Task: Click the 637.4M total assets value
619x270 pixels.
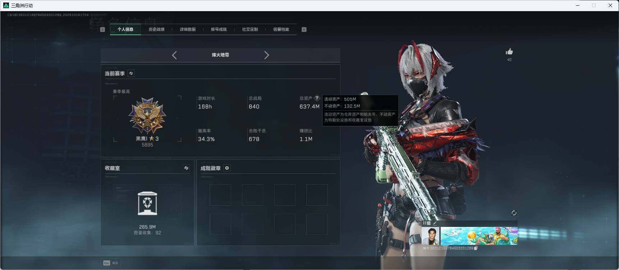Action: tap(309, 107)
